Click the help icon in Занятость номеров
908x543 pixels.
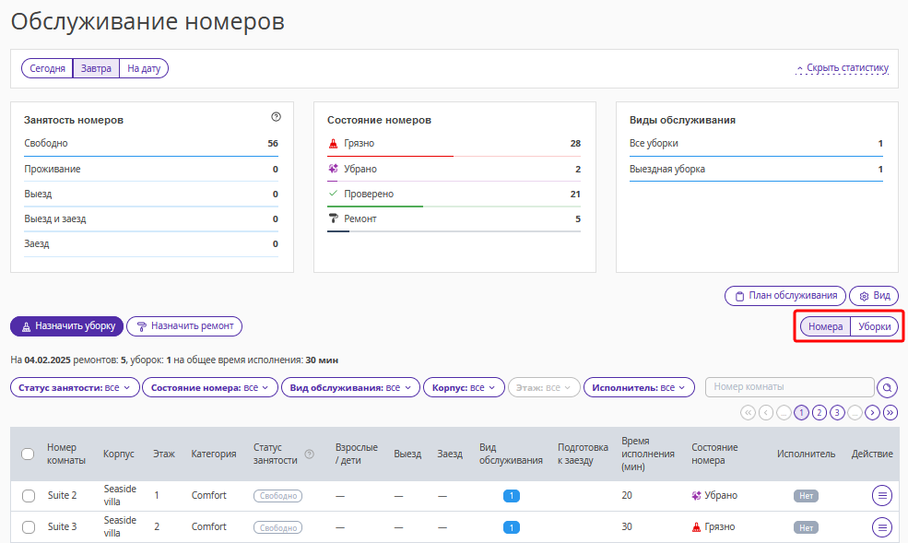click(276, 117)
